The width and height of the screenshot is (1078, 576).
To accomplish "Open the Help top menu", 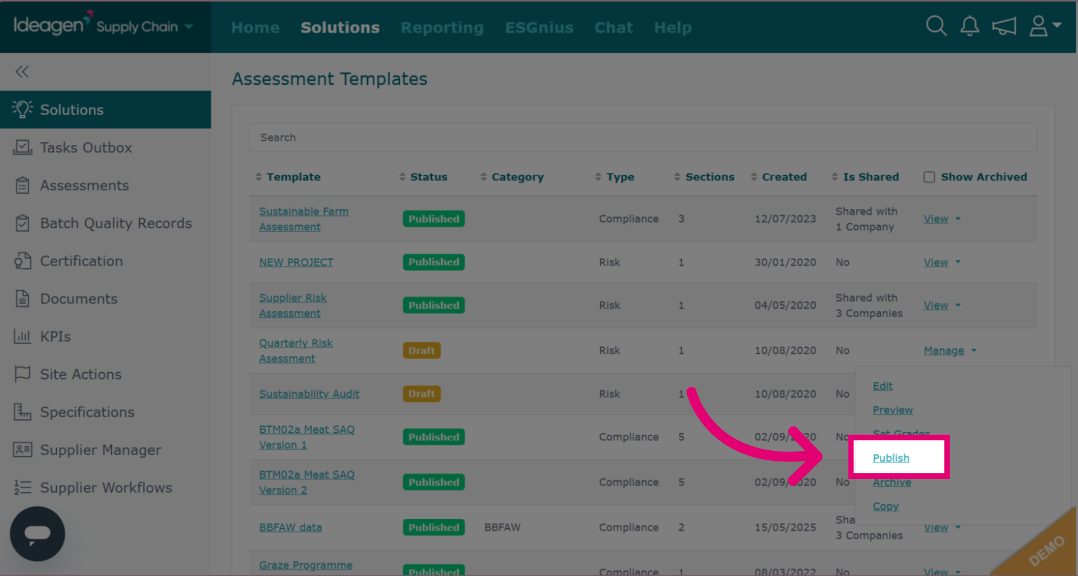I will (x=673, y=28).
